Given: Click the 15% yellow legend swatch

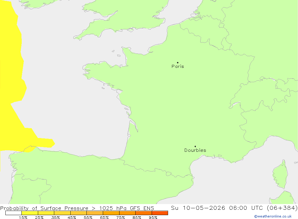Looking at the screenshot, I should coord(30,213).
